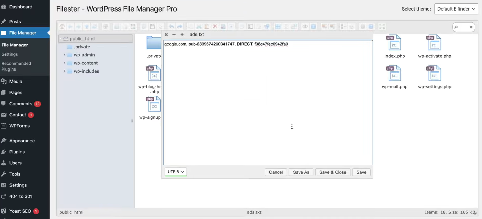The width and height of the screenshot is (482, 219).
Task: Click the Cancel button in editor
Action: pyautogui.click(x=276, y=172)
